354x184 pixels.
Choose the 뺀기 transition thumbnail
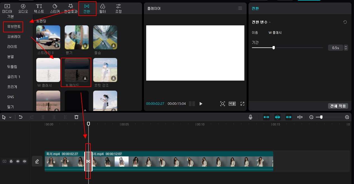[x=77, y=37]
